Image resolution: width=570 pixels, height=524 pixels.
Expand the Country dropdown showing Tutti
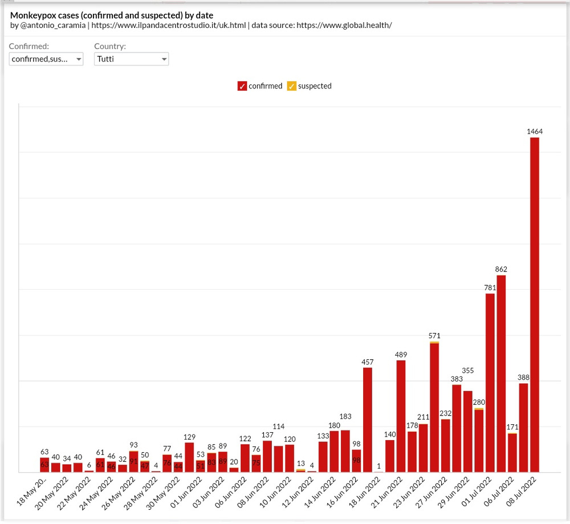tap(131, 59)
